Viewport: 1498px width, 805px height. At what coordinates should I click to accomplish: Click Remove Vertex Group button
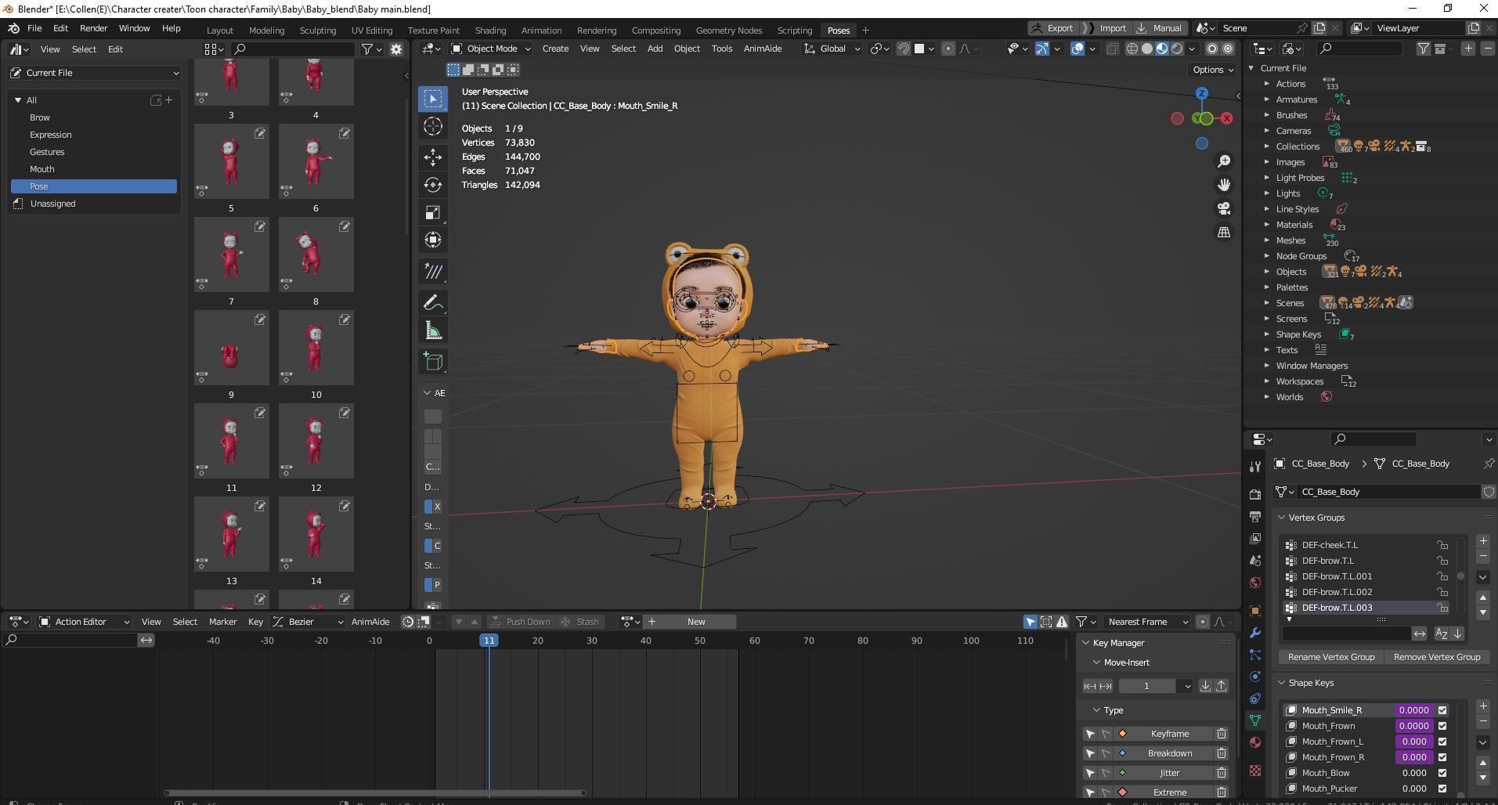pos(1436,657)
